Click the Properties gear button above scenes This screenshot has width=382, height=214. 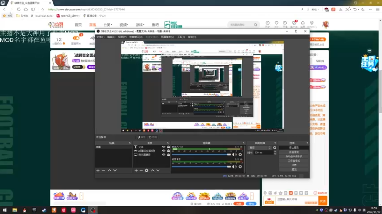[x=141, y=137]
